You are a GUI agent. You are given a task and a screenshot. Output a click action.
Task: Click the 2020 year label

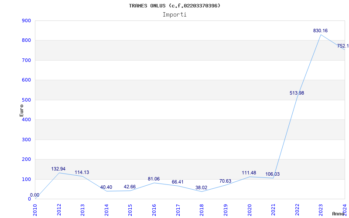(250, 210)
